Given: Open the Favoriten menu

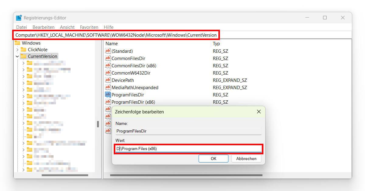Looking at the screenshot, I should point(89,27).
